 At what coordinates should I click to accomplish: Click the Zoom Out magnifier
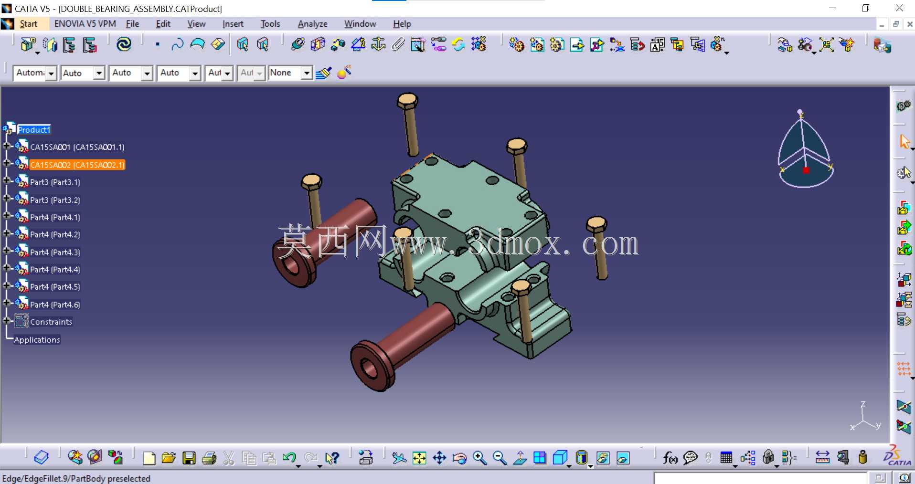[500, 458]
